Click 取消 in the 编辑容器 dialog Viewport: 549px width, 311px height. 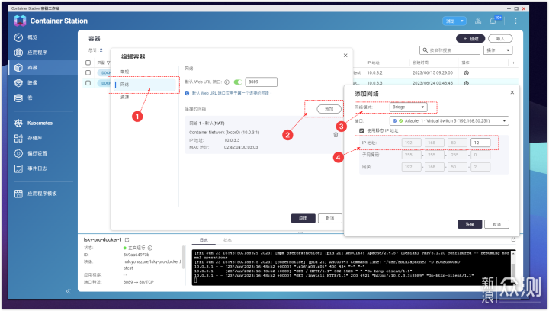[330, 218]
